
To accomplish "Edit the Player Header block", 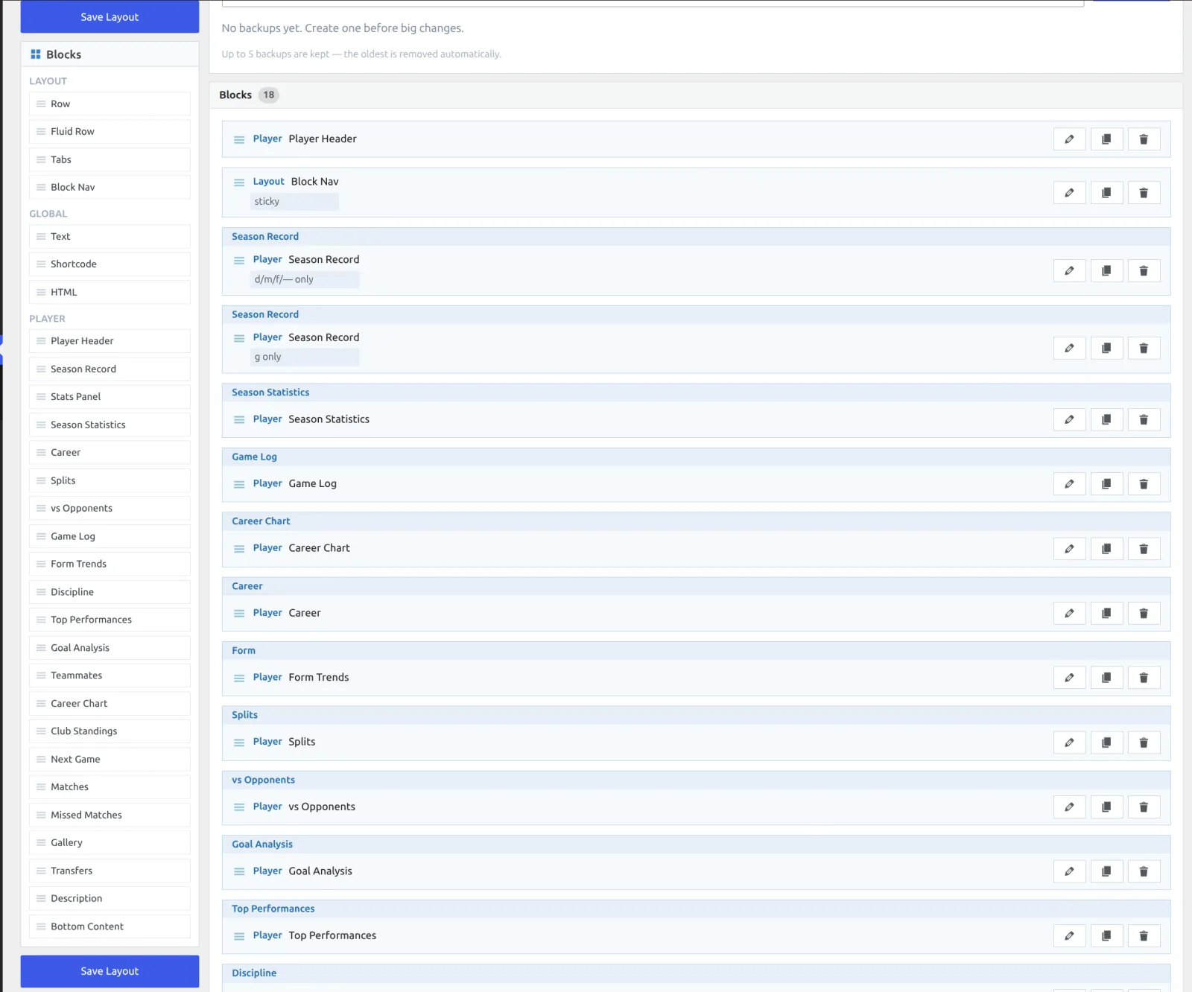I will click(x=1069, y=139).
